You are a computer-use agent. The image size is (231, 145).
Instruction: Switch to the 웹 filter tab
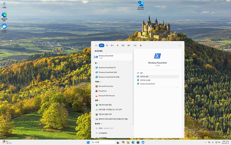coord(118,46)
